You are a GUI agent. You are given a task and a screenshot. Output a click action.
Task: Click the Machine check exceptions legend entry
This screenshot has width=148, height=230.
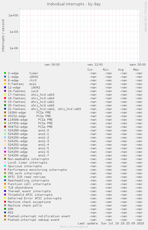(29, 202)
